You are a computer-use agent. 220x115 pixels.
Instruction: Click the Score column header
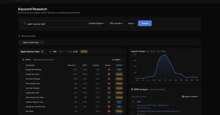(x=108, y=65)
